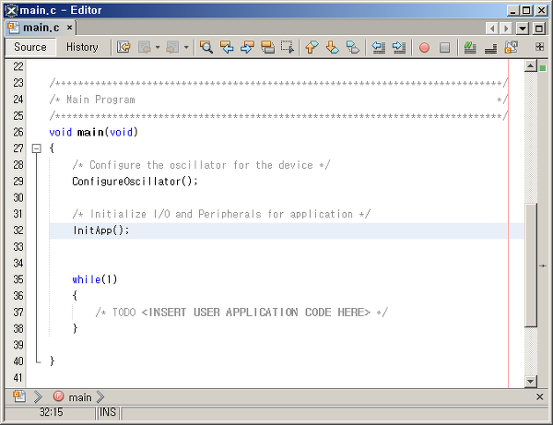Click the InitApp(); statement
The image size is (553, 425).
click(101, 230)
